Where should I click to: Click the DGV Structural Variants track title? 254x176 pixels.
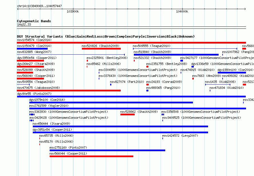(x=106, y=36)
